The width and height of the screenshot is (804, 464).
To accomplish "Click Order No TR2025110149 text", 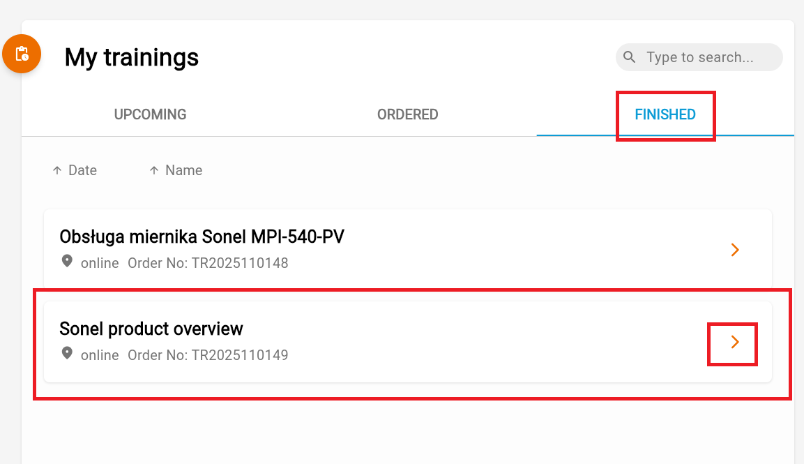I will (x=208, y=355).
